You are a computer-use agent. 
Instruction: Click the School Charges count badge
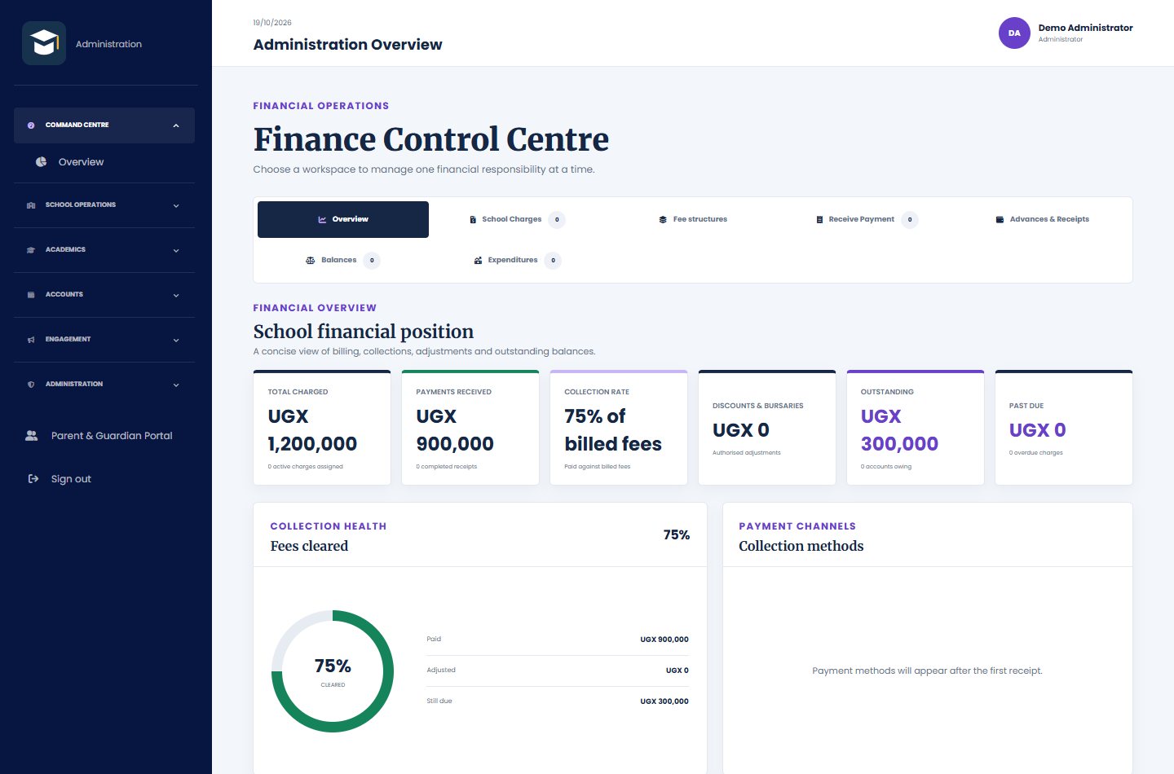coord(557,220)
